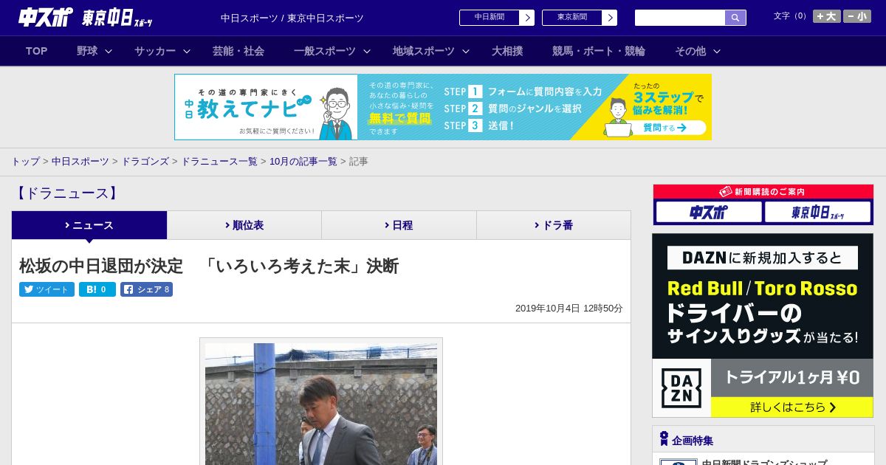The image size is (886, 465).
Task: Click 東京中日スポーツ subscription button in sidebar
Action: (x=817, y=213)
